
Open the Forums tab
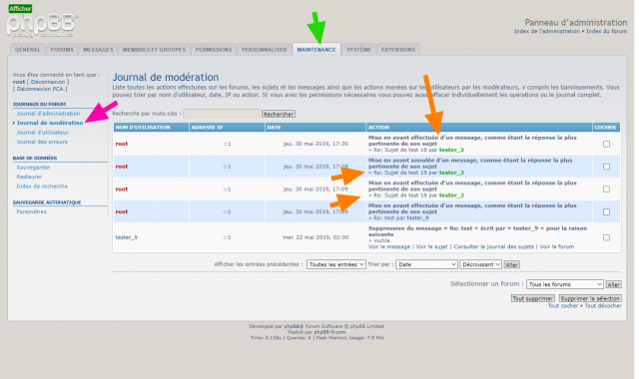(62, 50)
